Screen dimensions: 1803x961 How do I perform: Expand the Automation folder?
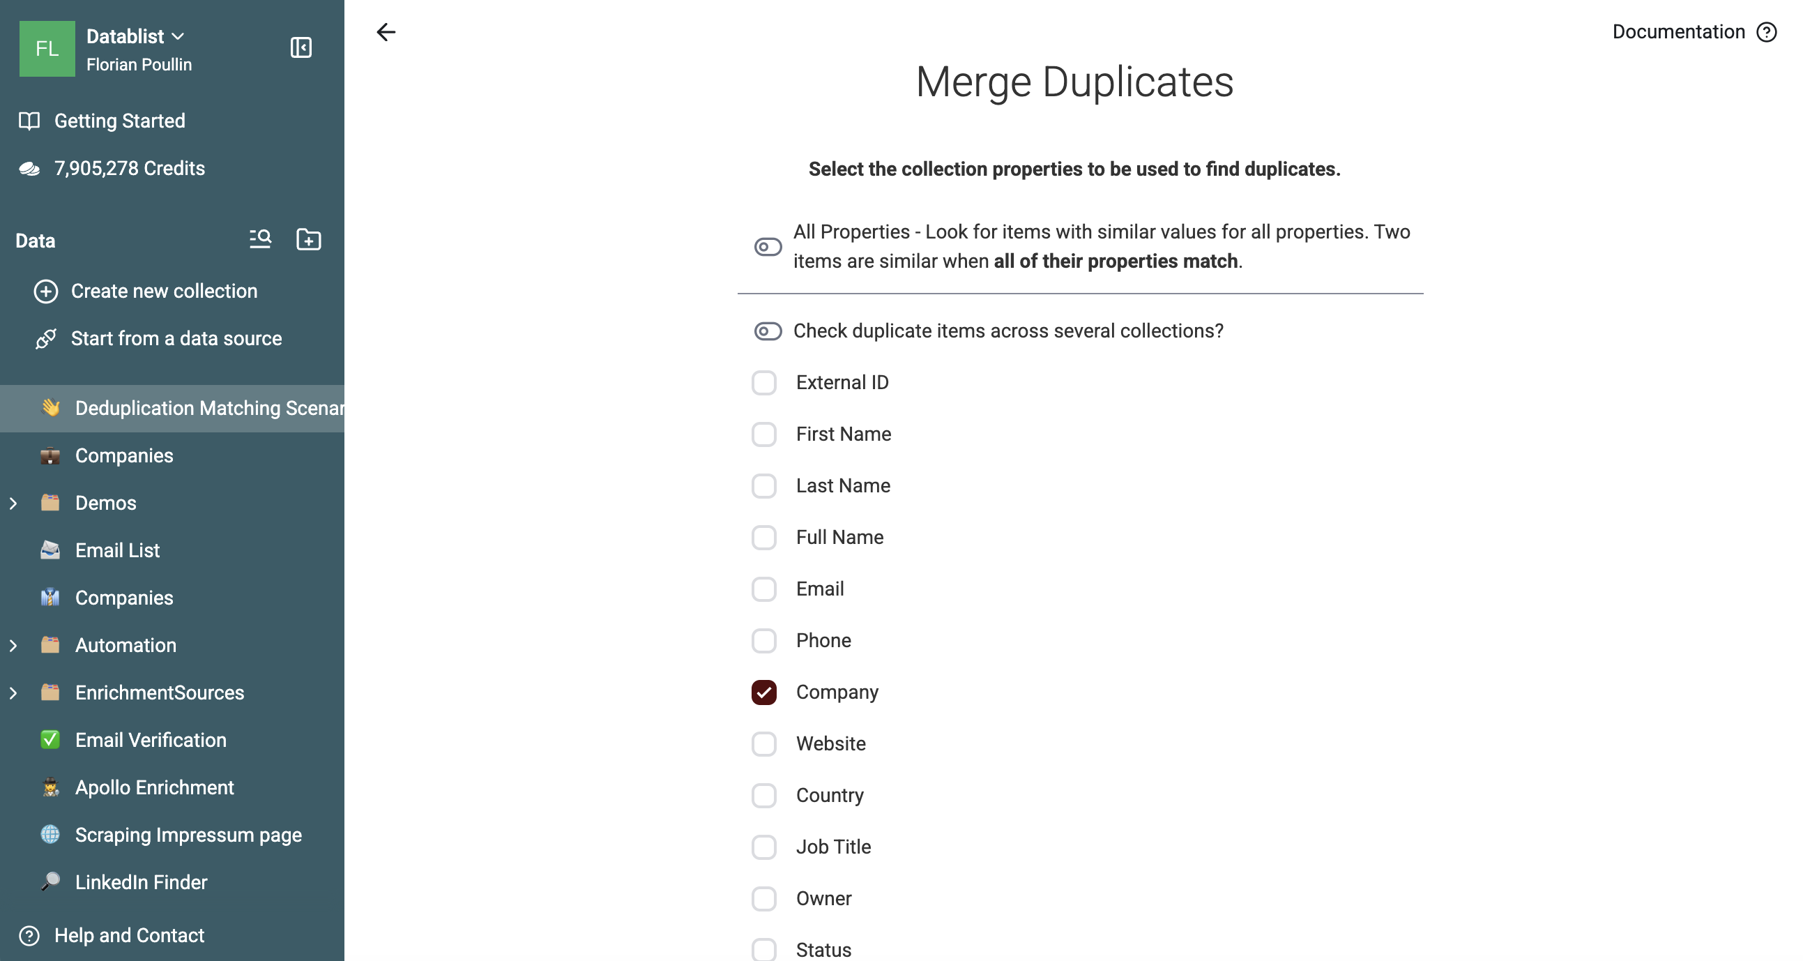coord(13,645)
